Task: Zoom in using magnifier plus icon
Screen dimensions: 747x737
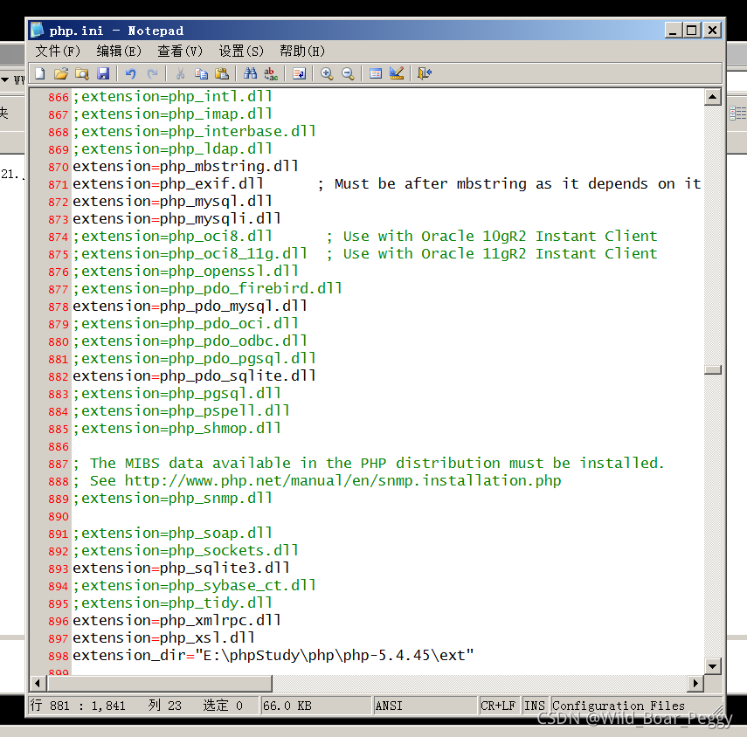Action: (327, 73)
